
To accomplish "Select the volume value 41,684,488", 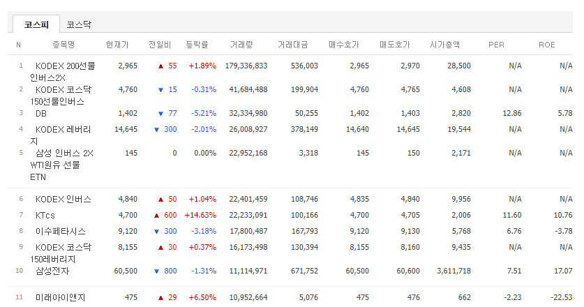I will [x=248, y=89].
